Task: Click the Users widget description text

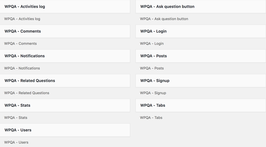Action: [x=16, y=142]
